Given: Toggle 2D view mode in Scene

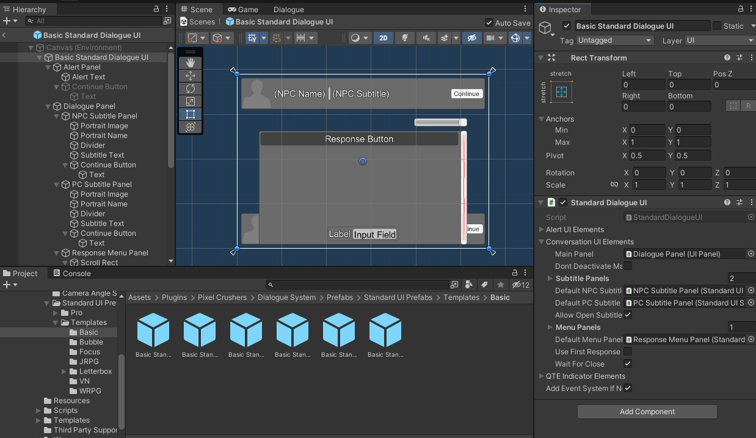Looking at the screenshot, I should pyautogui.click(x=383, y=38).
